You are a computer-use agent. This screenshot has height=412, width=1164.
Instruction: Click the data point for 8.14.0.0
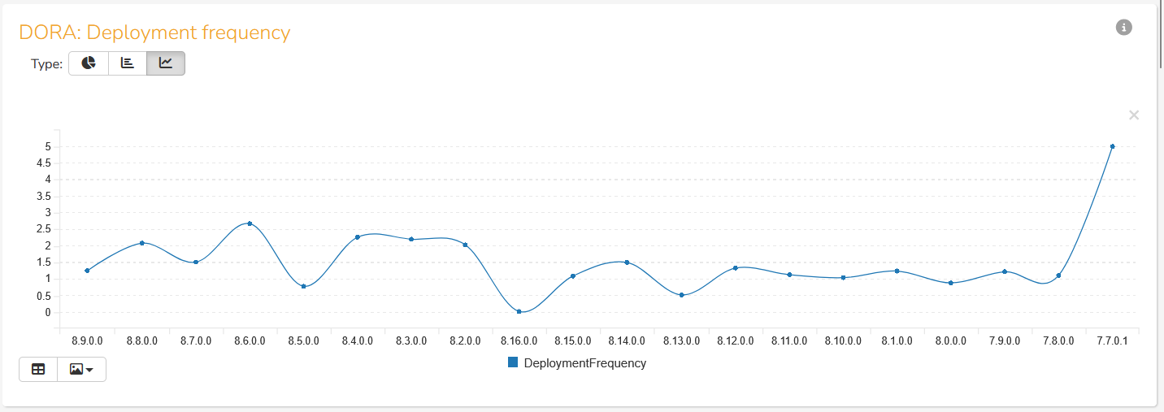tap(627, 262)
